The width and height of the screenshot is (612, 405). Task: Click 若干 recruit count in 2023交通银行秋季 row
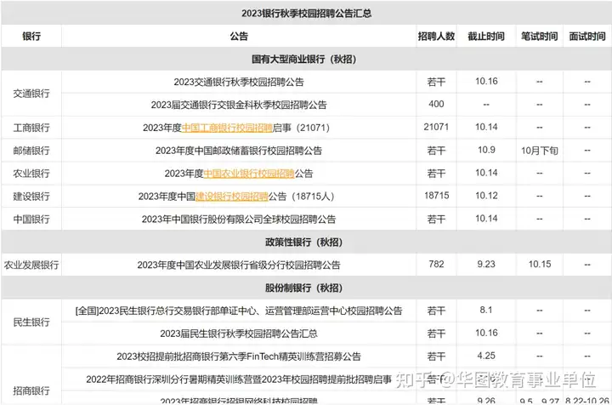pos(436,82)
